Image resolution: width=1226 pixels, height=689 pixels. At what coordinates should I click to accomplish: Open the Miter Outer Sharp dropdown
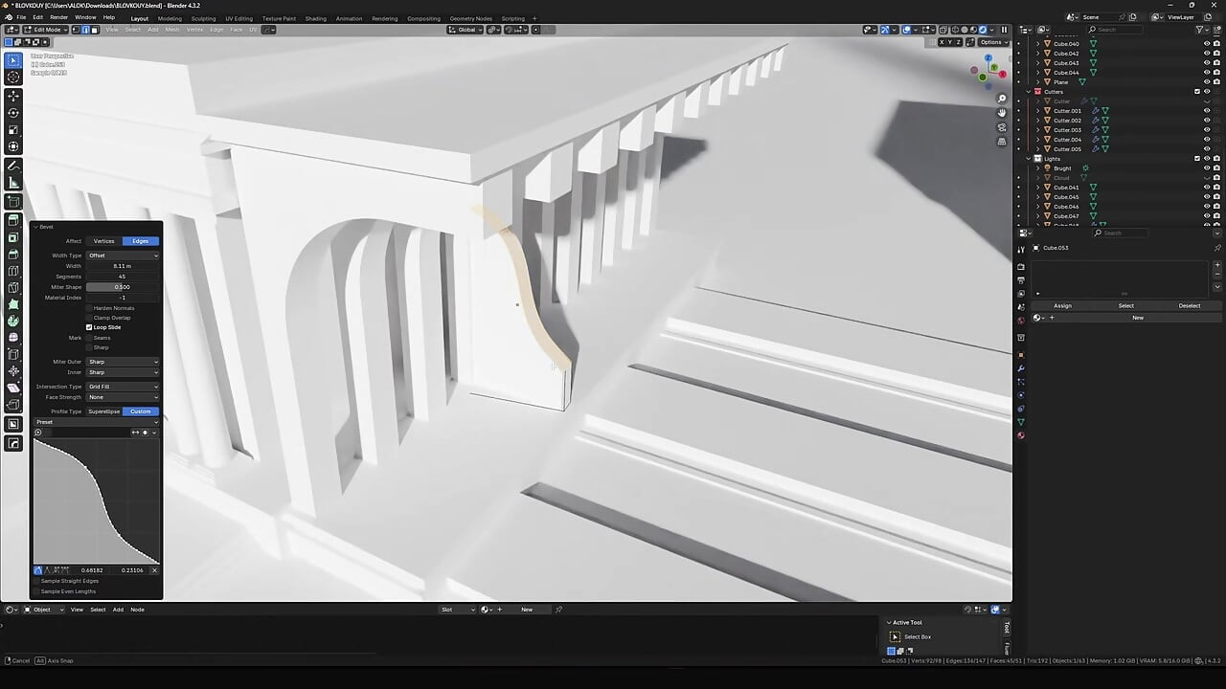coord(122,362)
